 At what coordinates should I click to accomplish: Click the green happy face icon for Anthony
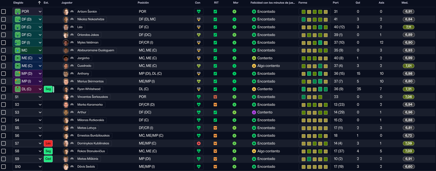254,73
